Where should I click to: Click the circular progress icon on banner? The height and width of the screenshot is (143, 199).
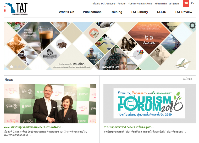[x=192, y=25]
